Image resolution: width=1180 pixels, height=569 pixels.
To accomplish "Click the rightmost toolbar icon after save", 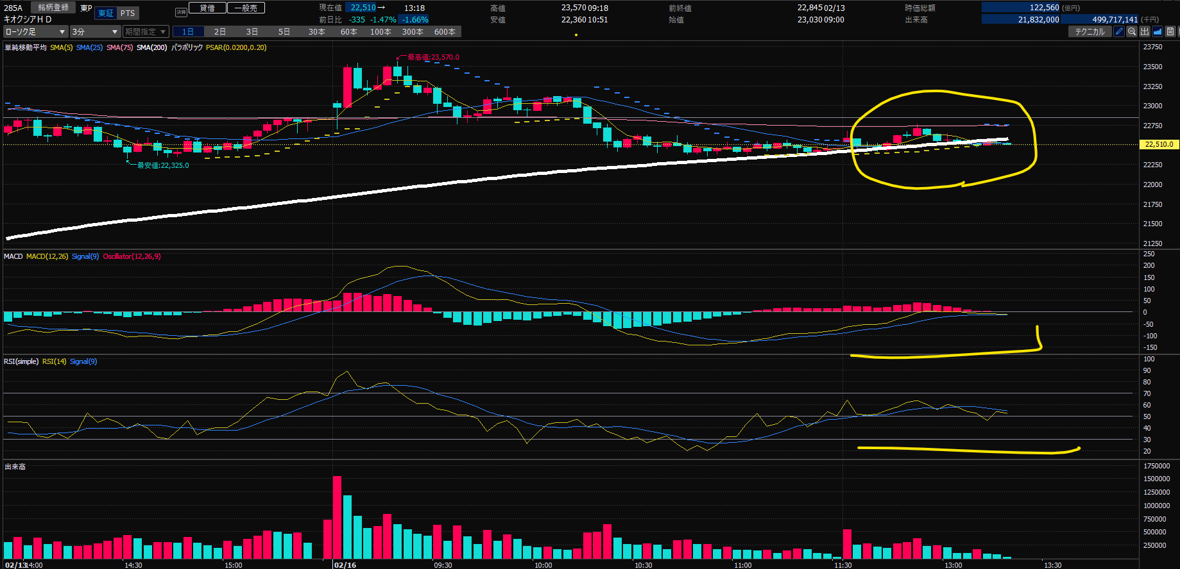I will pyautogui.click(x=1178, y=31).
